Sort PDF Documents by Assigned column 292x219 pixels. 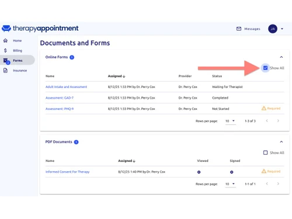click(x=127, y=161)
